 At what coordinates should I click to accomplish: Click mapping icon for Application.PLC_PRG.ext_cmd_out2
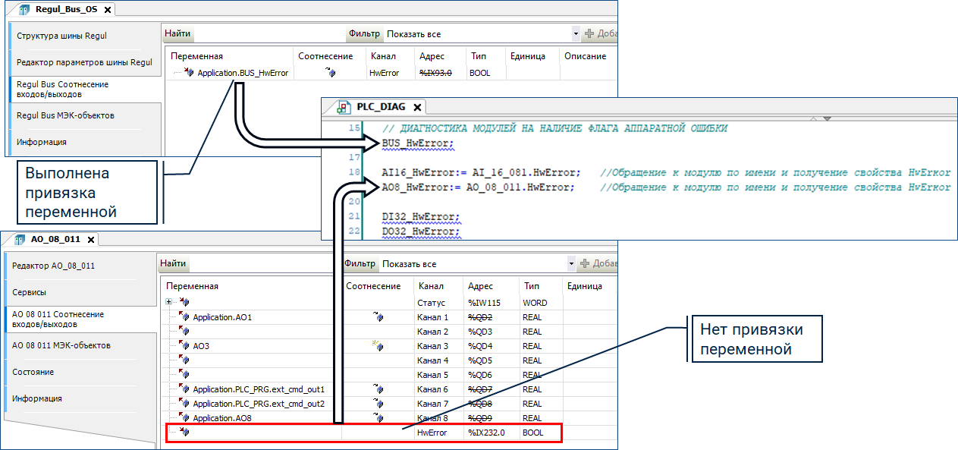[x=378, y=404]
